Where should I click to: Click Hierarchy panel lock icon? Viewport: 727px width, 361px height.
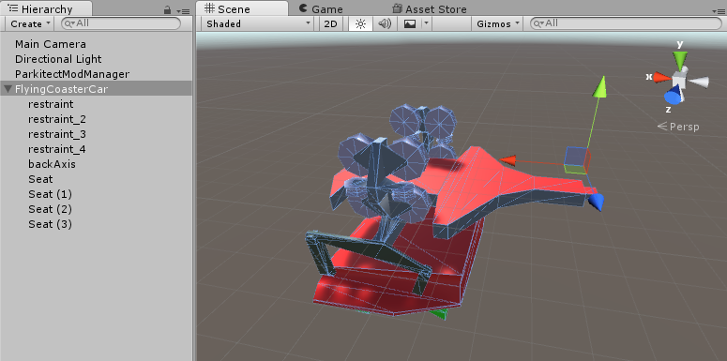[167, 9]
